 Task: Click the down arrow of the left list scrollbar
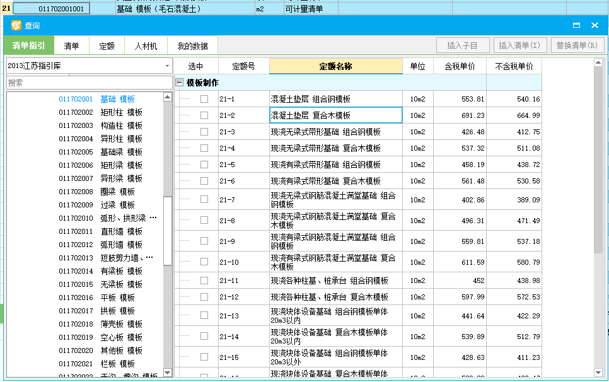(168, 373)
